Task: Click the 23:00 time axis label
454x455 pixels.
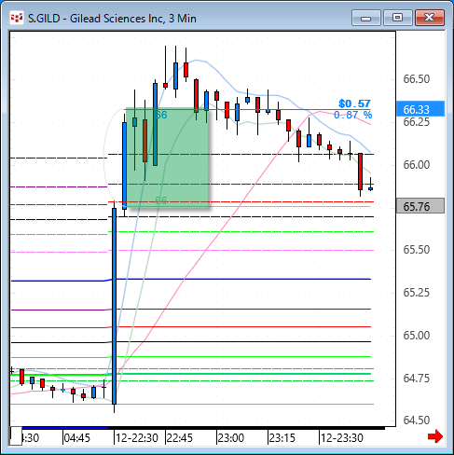Action: [231, 438]
